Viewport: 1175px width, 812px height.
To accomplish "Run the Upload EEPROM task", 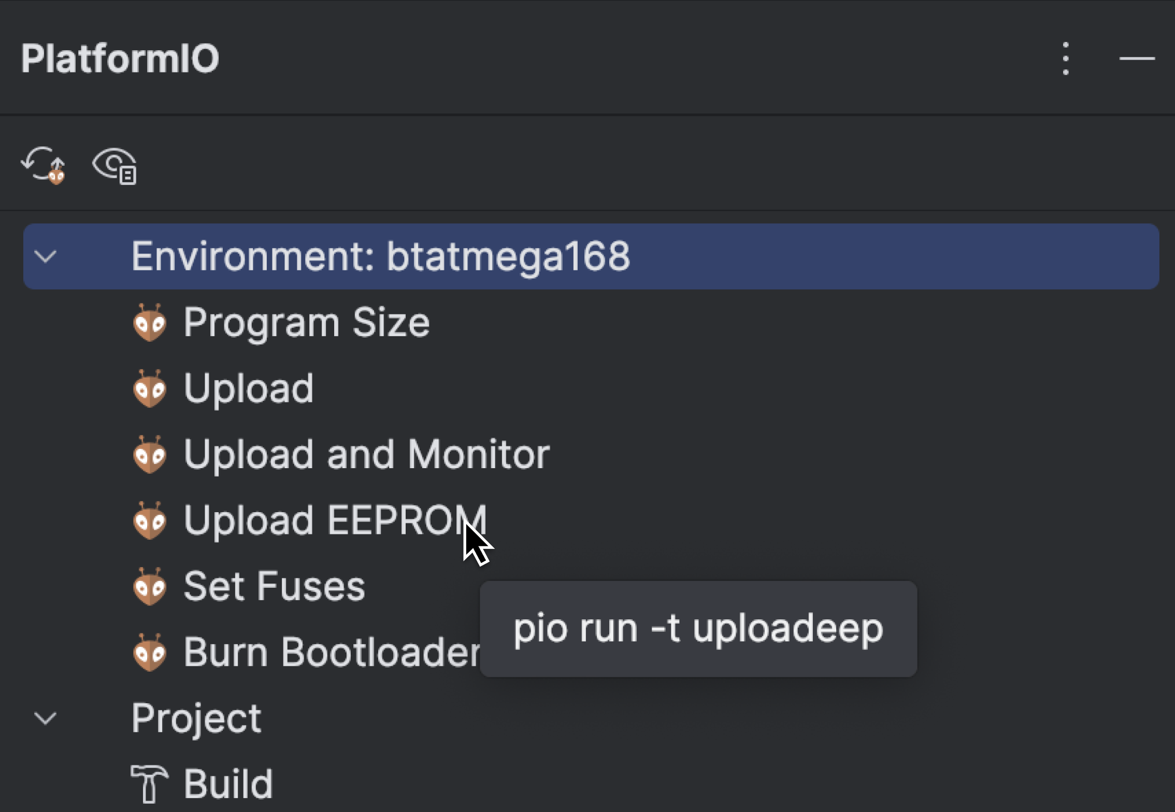I will [334, 520].
